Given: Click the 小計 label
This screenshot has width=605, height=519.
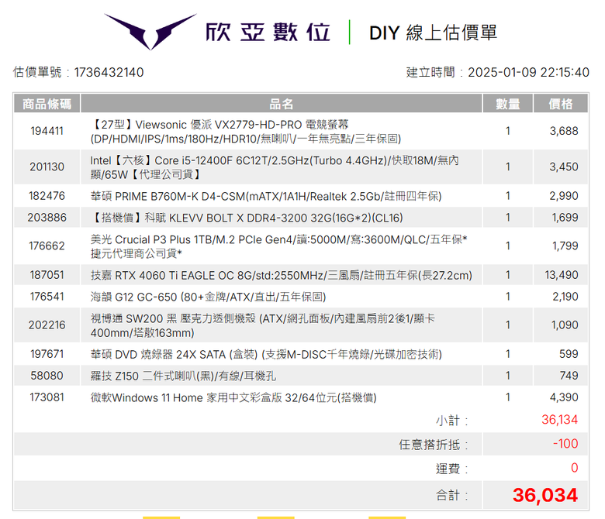Looking at the screenshot, I should [452, 421].
